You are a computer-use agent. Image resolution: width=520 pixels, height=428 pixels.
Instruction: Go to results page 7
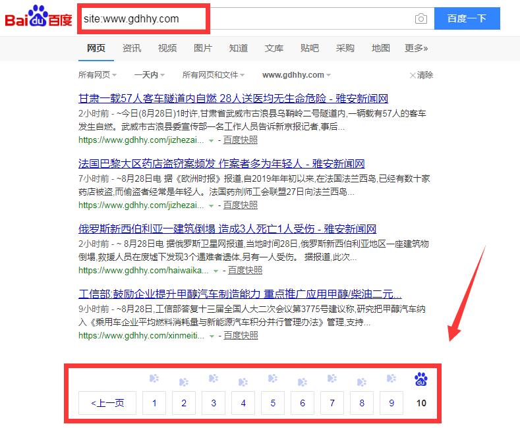click(332, 403)
